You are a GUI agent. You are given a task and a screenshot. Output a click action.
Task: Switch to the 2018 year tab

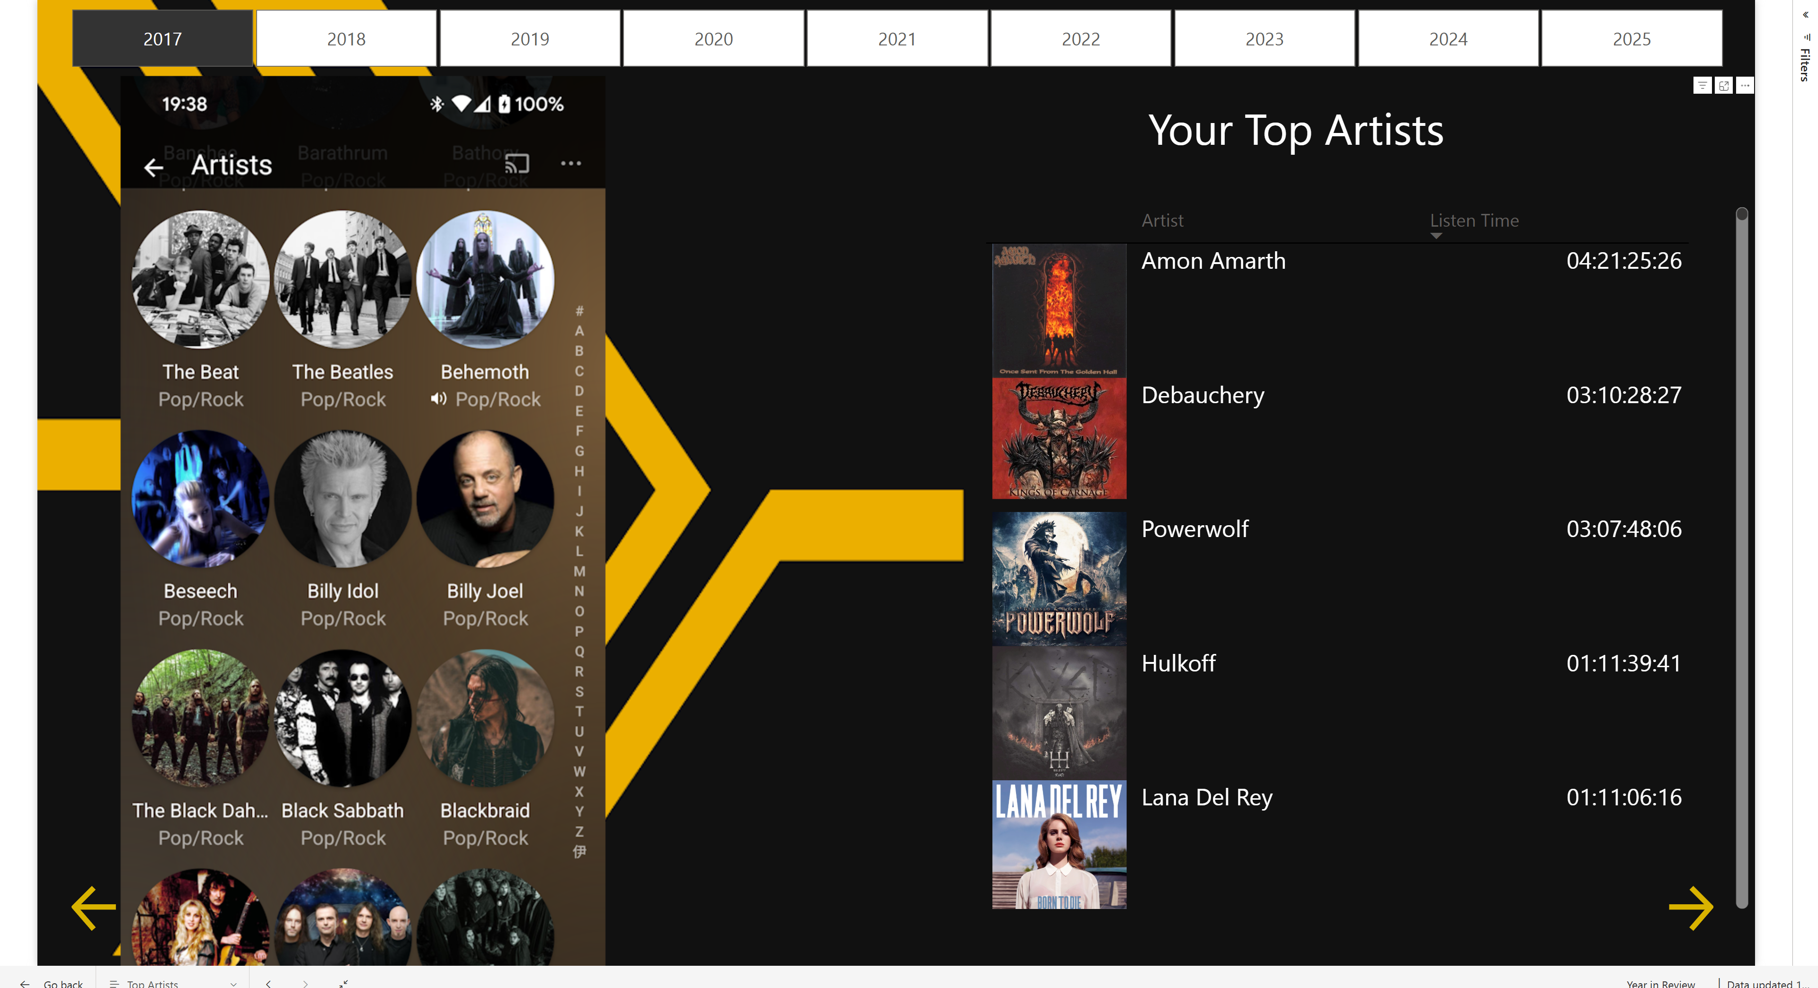coord(346,39)
